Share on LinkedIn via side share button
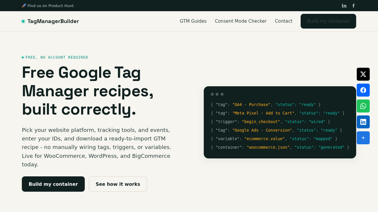This screenshot has height=212, width=378. [x=363, y=122]
